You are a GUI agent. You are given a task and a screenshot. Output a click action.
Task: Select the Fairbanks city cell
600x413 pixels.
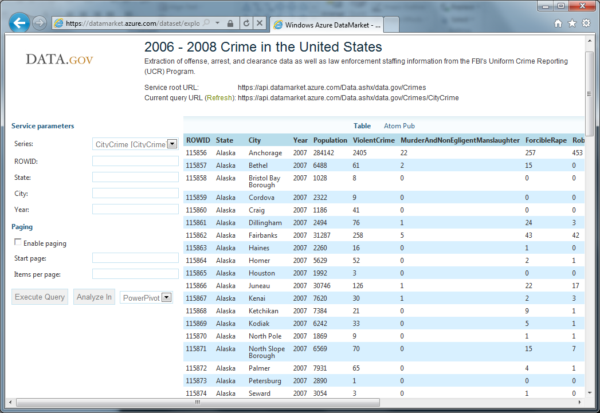click(x=263, y=235)
